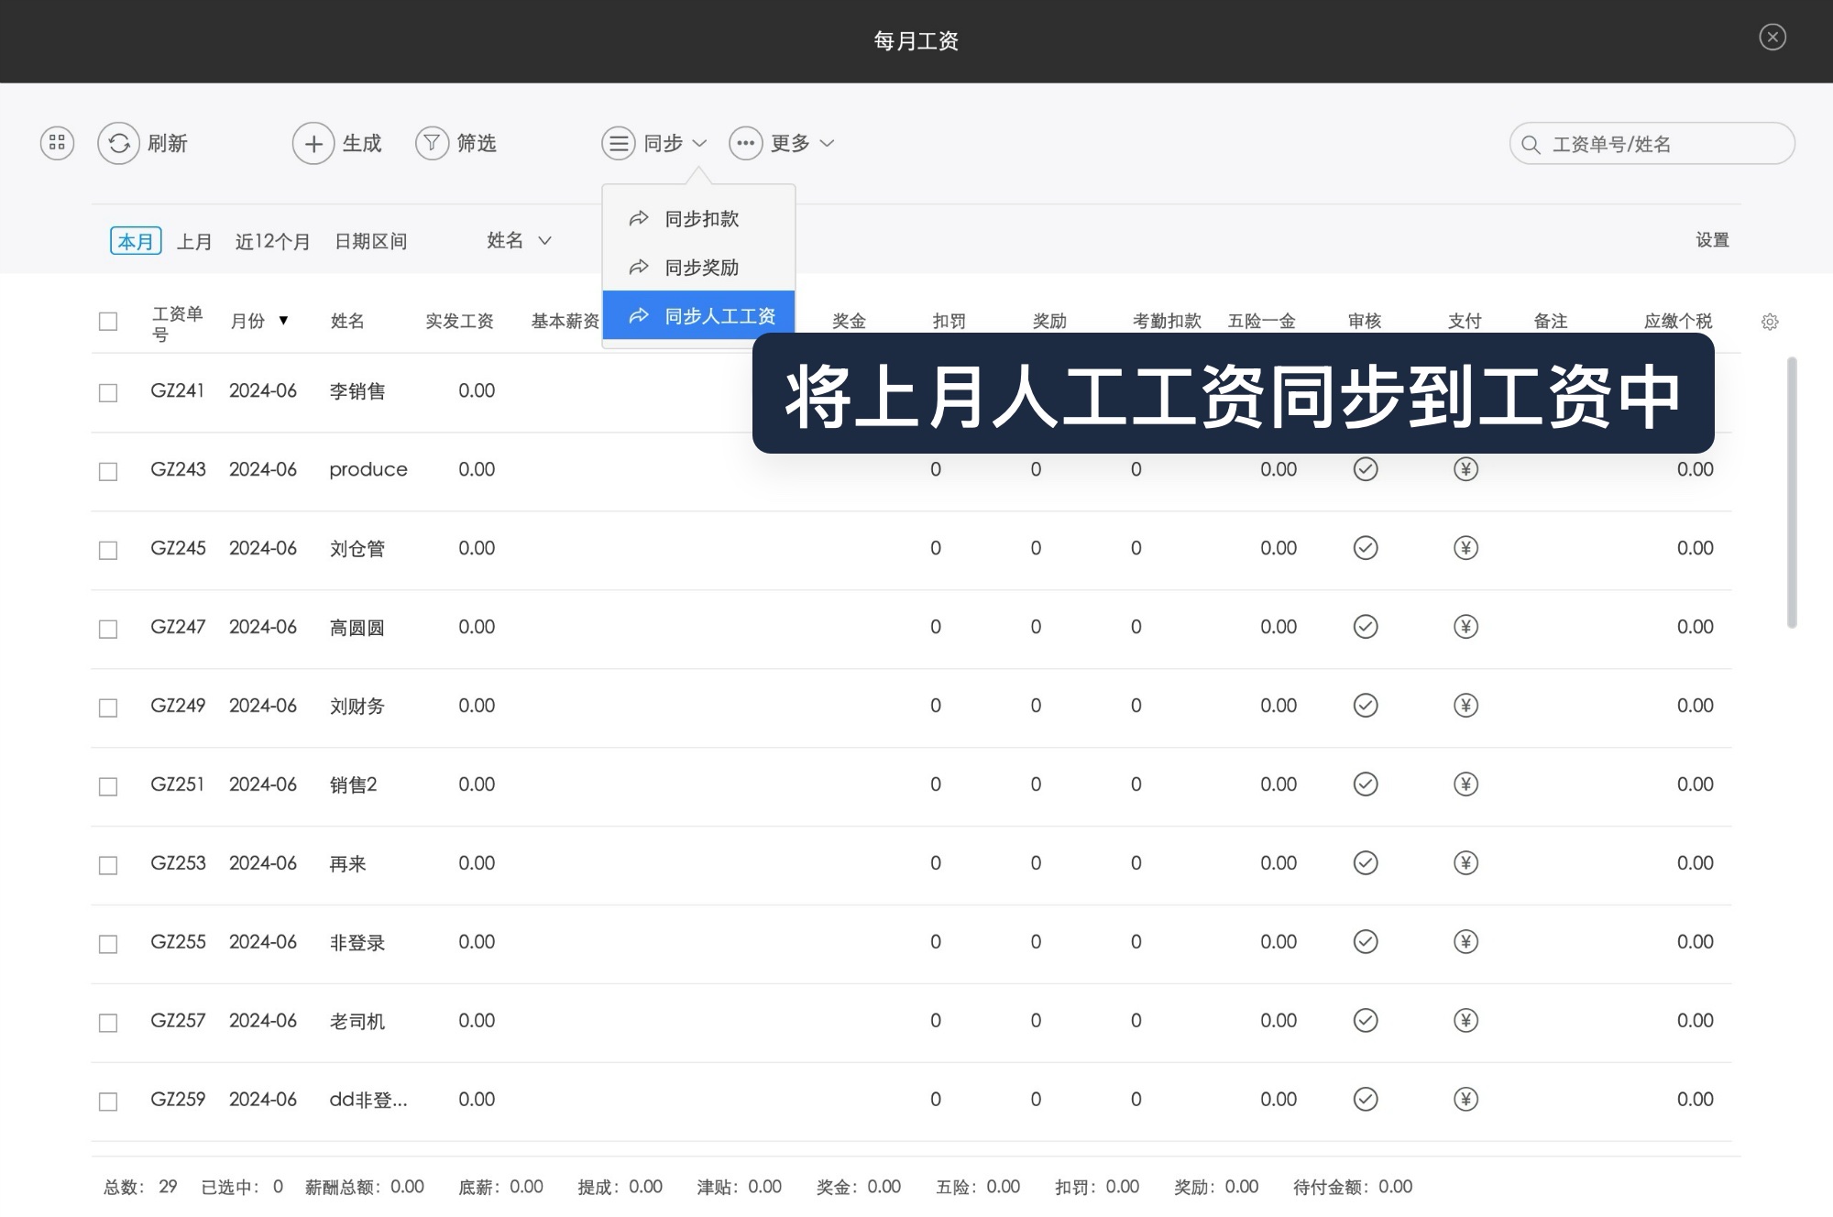Viewport: 1833px width, 1217px height.
Task: Click the audit check icon for 刘仓管
Action: 1365,547
